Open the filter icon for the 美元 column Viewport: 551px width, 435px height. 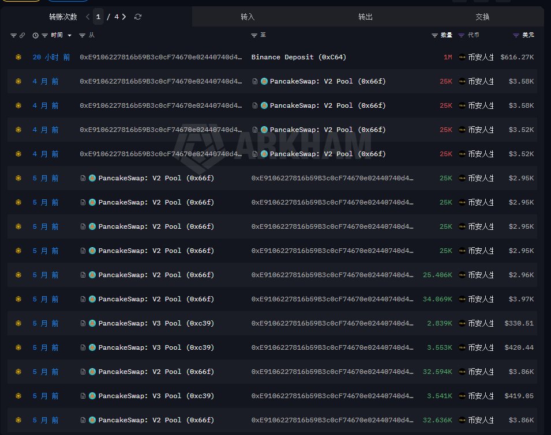coord(516,35)
